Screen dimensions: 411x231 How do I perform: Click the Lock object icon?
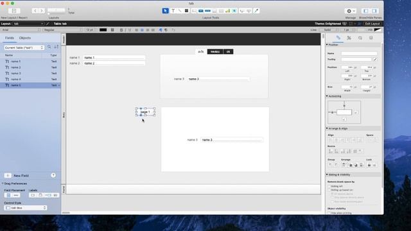(x=369, y=165)
